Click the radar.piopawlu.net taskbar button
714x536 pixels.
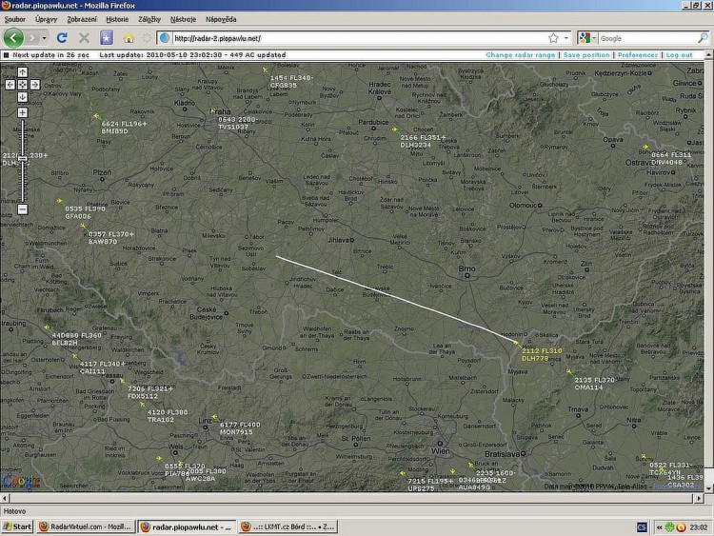click(188, 526)
